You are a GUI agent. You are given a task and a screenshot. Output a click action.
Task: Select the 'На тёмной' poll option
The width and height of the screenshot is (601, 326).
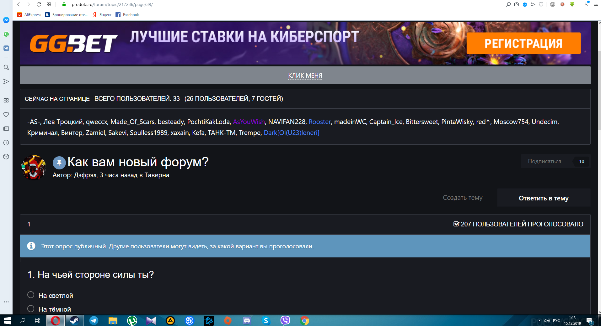[x=30, y=308]
